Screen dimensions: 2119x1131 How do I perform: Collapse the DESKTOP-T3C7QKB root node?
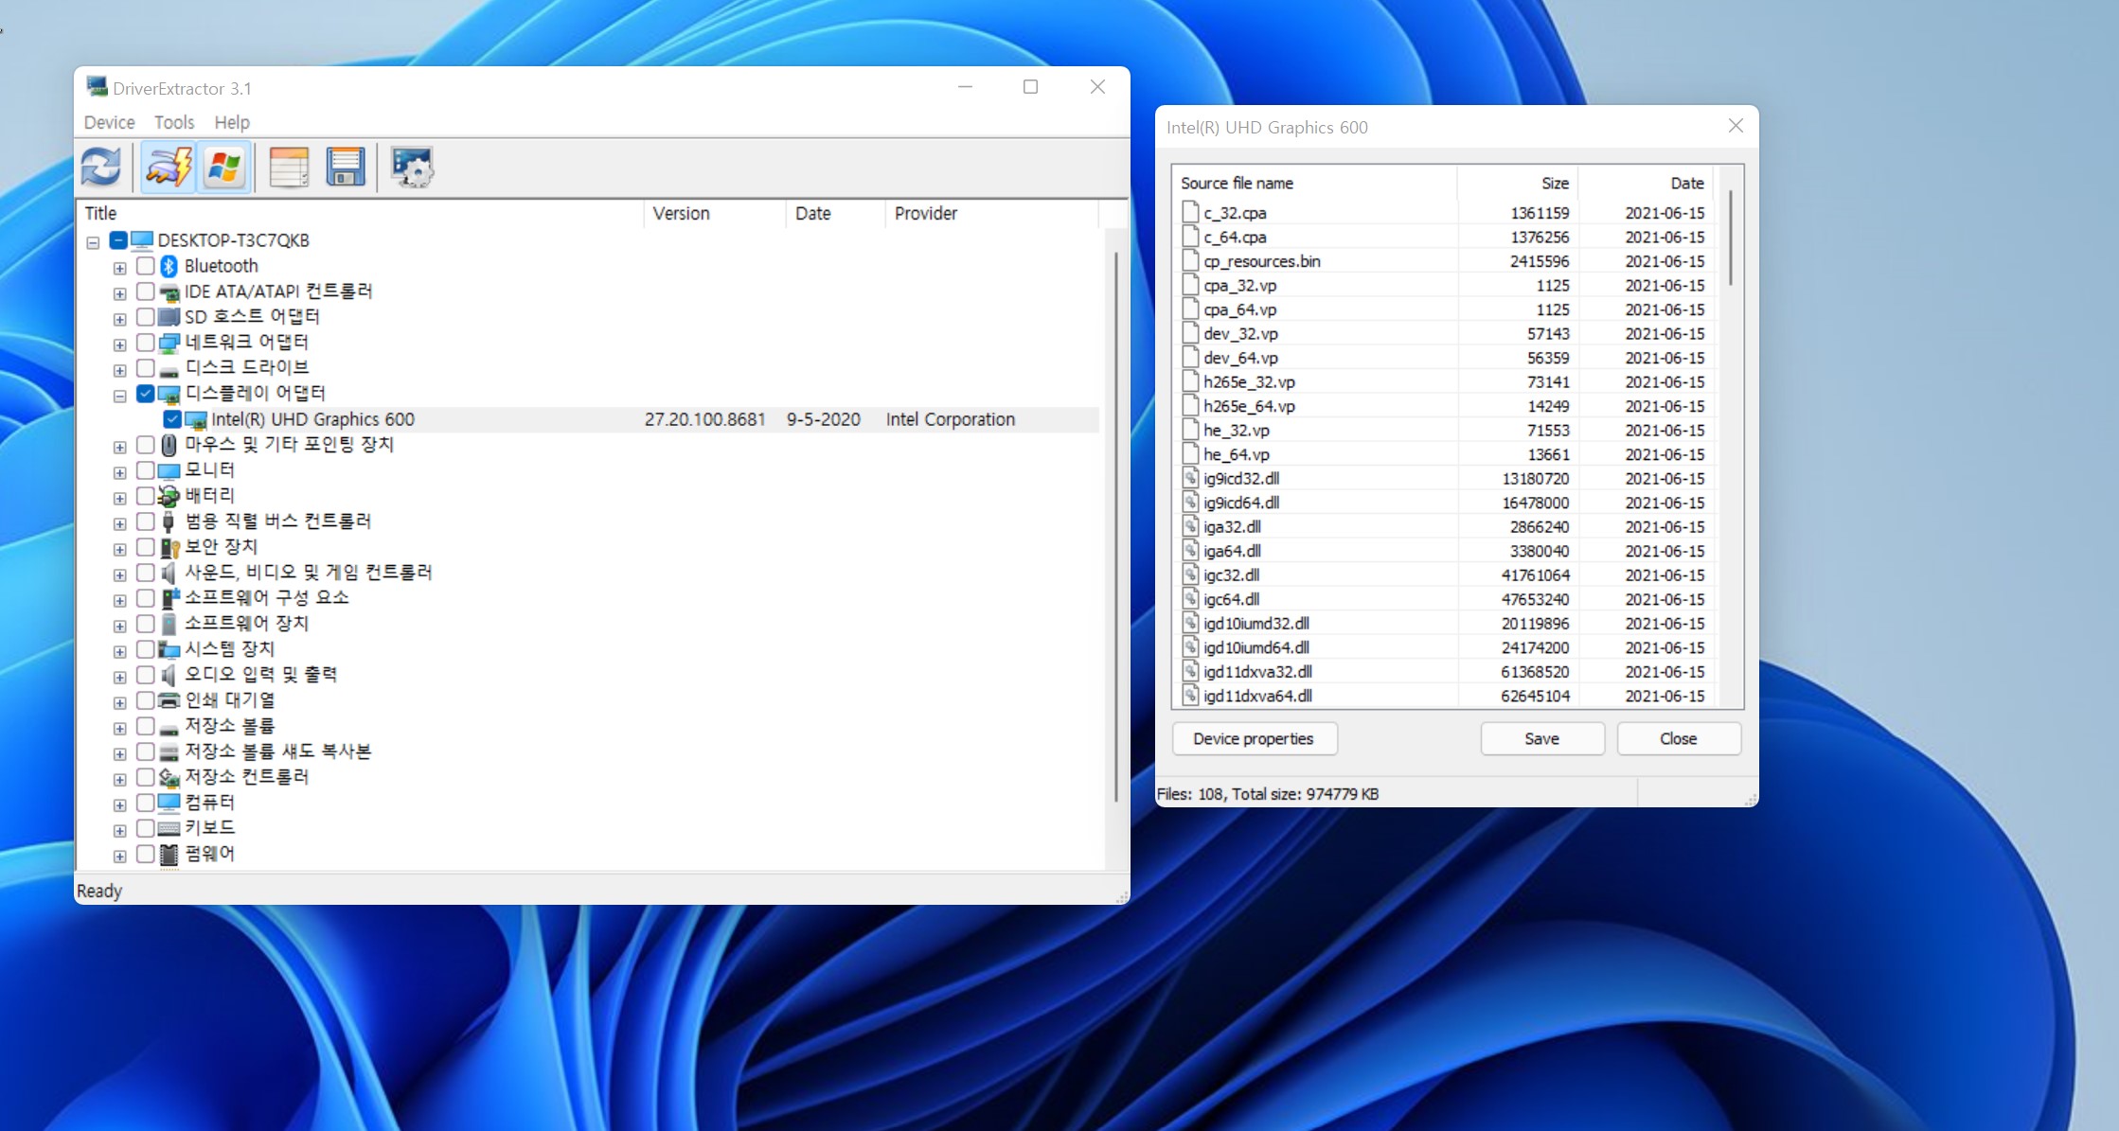(x=93, y=243)
